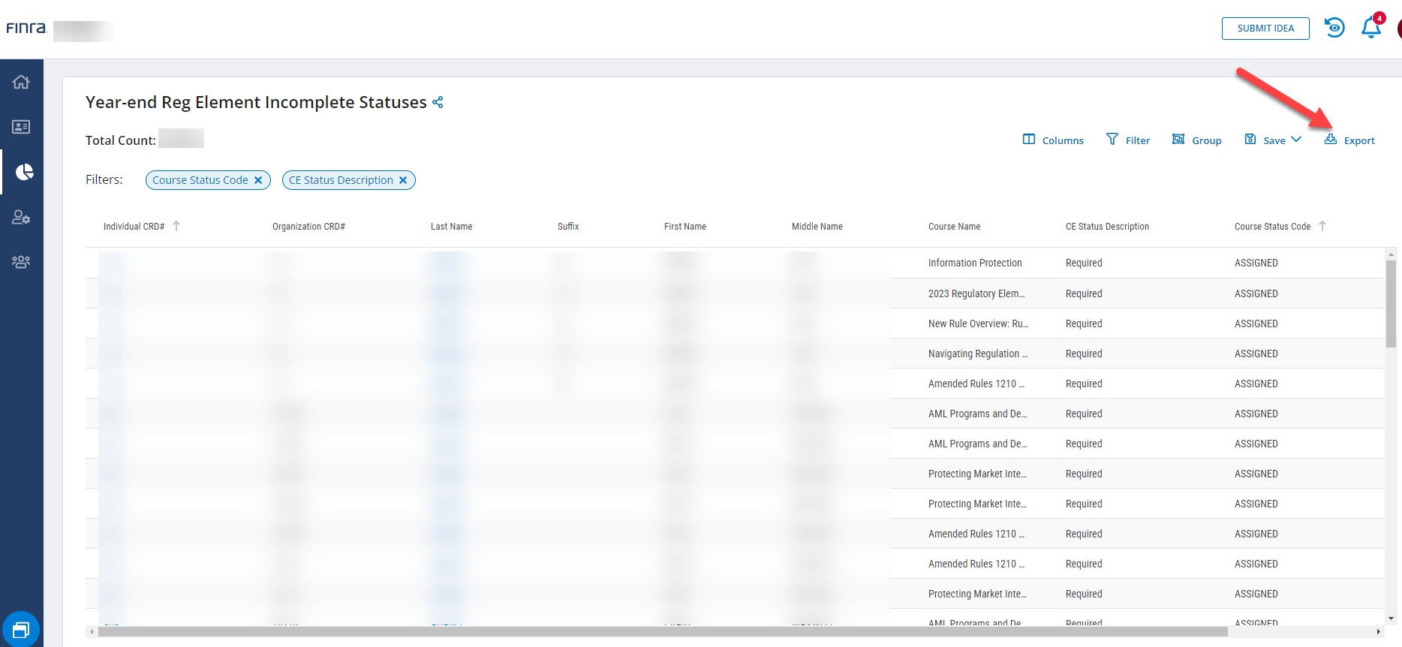Open the ID card icon in the sidebar
The width and height of the screenshot is (1402, 647).
tap(21, 127)
